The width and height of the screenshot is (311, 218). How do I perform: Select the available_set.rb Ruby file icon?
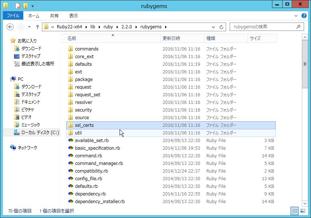coord(71,140)
